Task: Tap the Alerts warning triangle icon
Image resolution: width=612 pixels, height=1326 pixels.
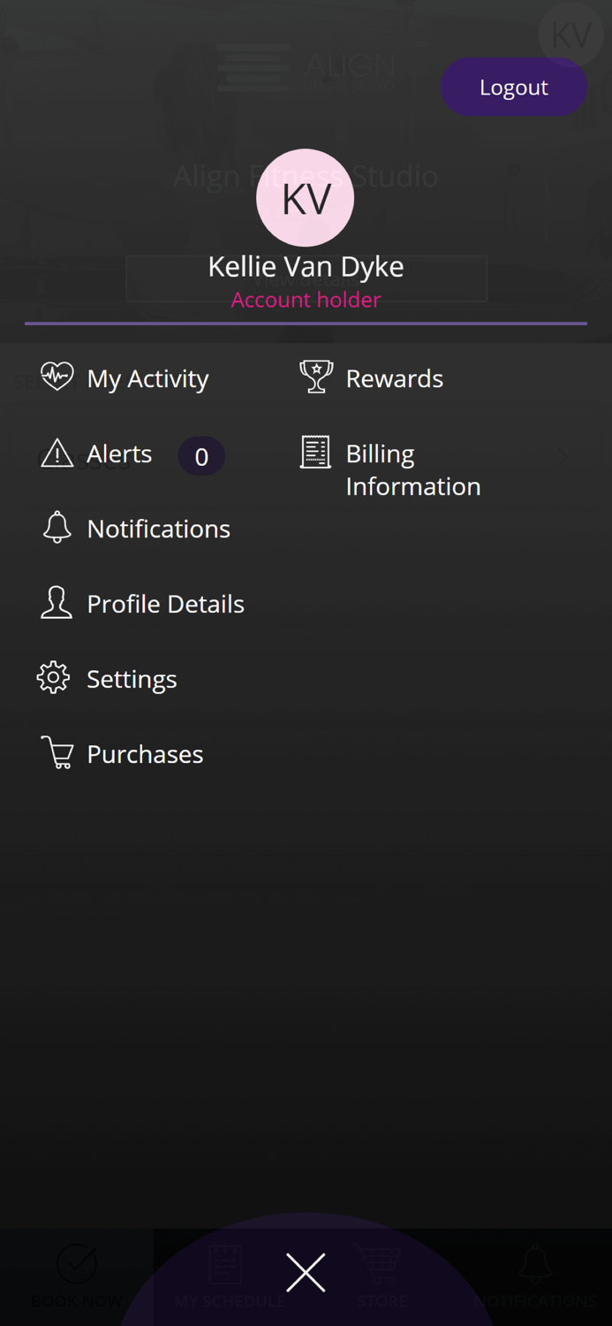Action: pos(57,453)
